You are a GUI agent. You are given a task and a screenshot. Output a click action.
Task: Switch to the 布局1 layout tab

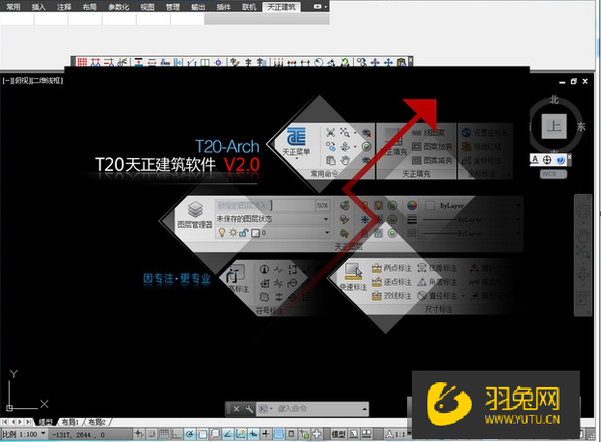[70, 422]
